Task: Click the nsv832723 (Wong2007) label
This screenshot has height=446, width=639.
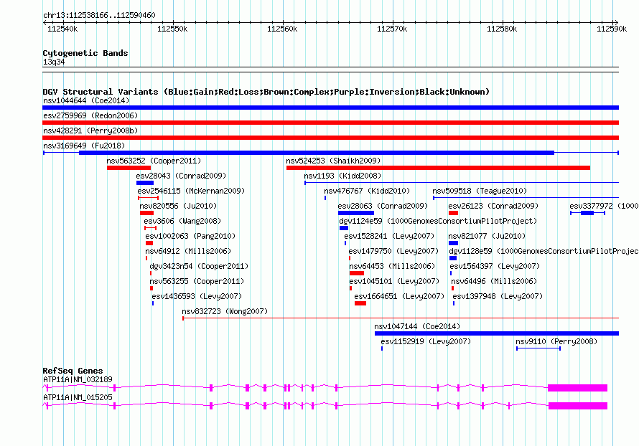Action: coord(225,311)
